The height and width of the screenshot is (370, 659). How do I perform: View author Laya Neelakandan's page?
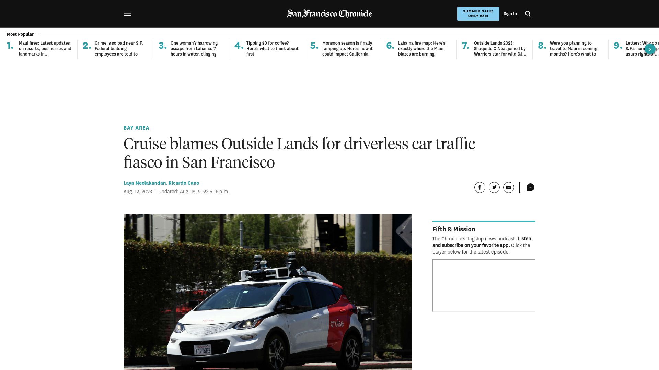145,183
